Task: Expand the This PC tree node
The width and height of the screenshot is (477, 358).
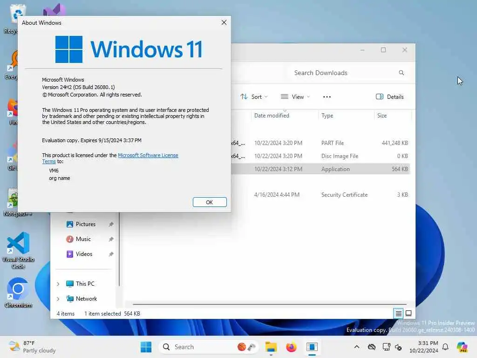Action: coord(58,284)
